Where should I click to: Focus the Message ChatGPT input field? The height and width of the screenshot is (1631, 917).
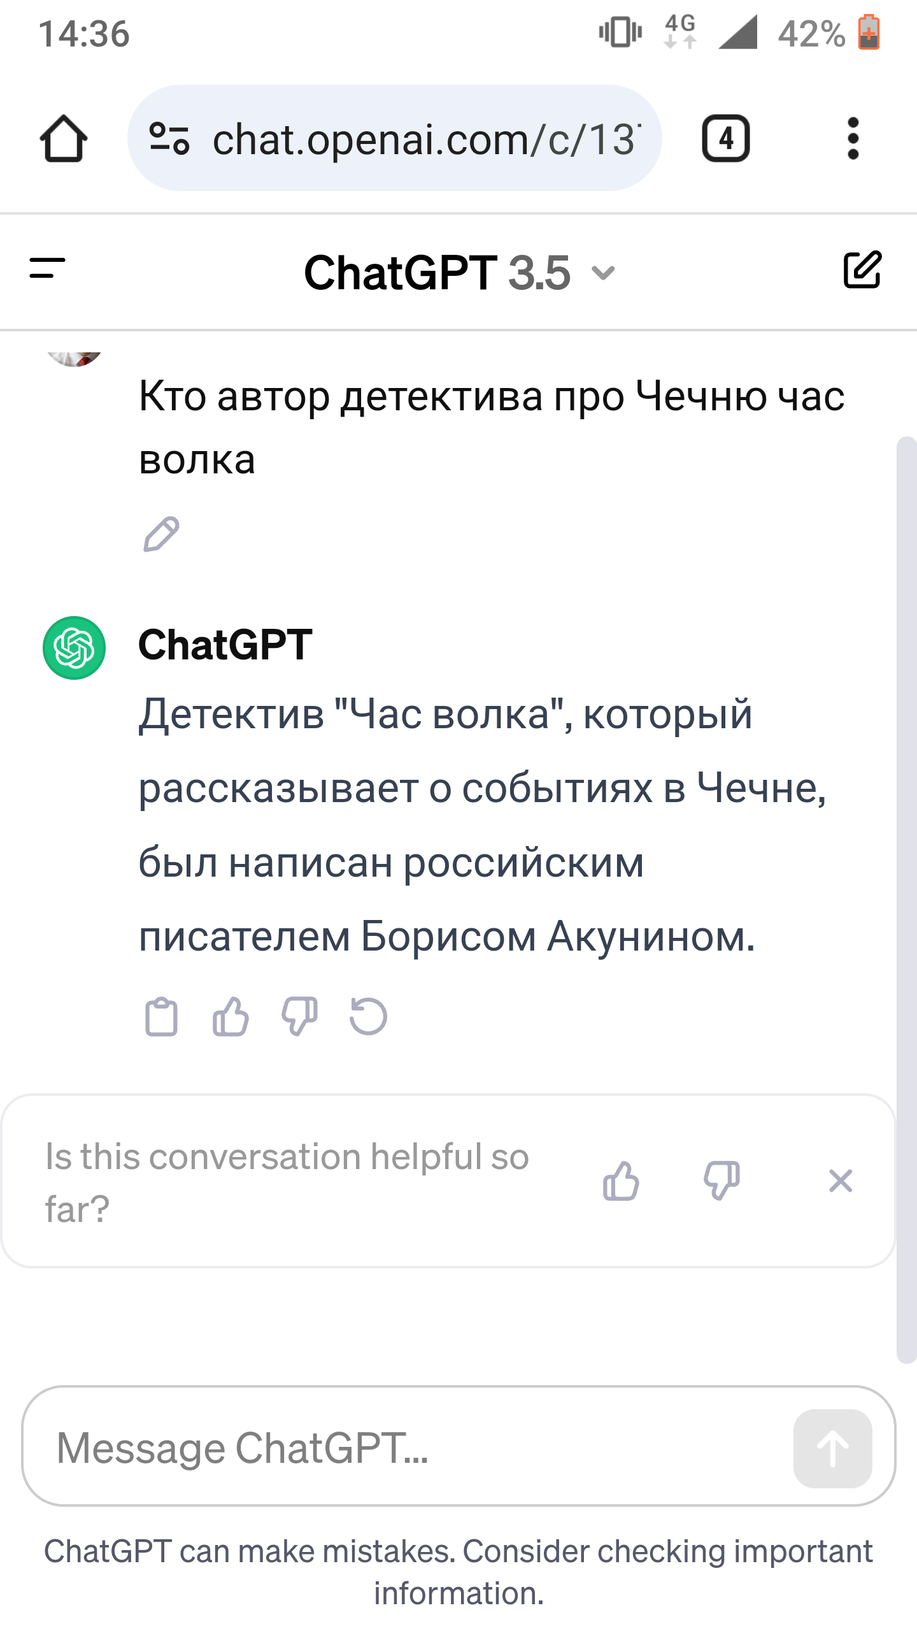(408, 1448)
